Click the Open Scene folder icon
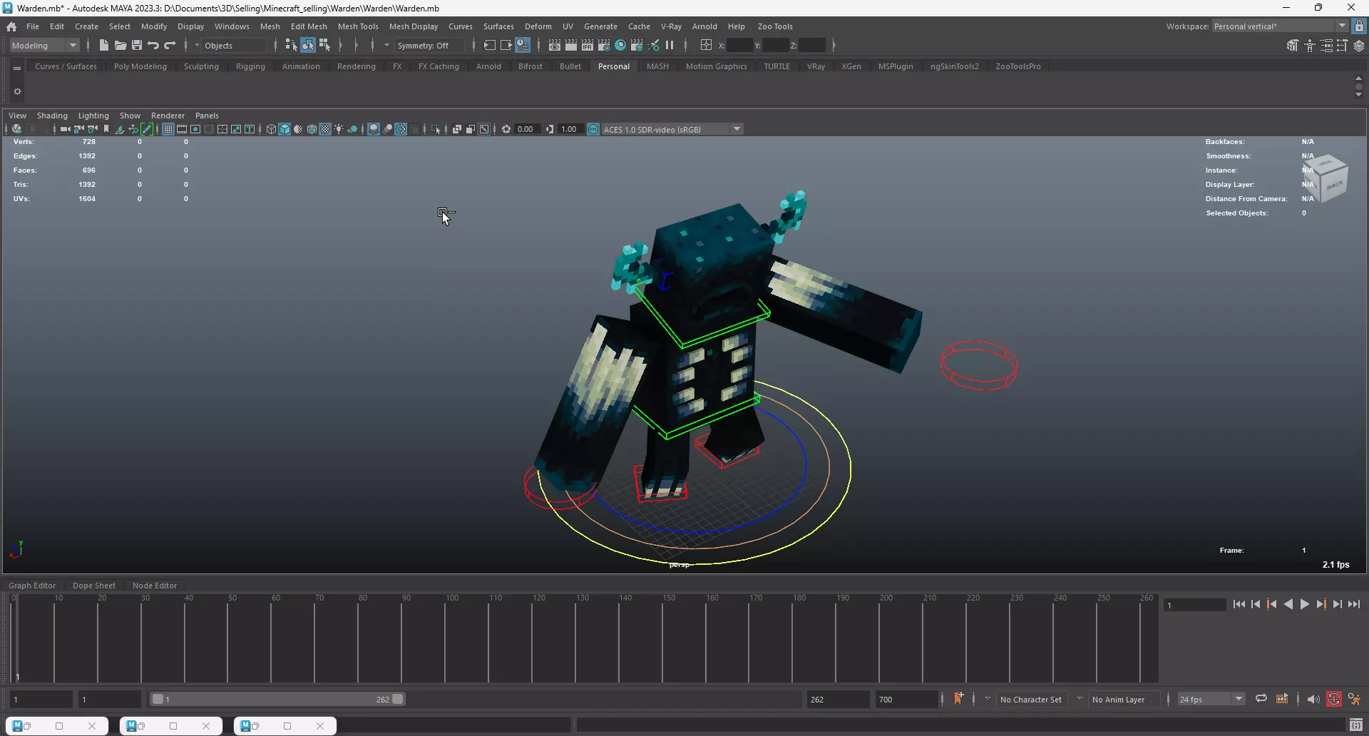The width and height of the screenshot is (1369, 736). coord(121,45)
